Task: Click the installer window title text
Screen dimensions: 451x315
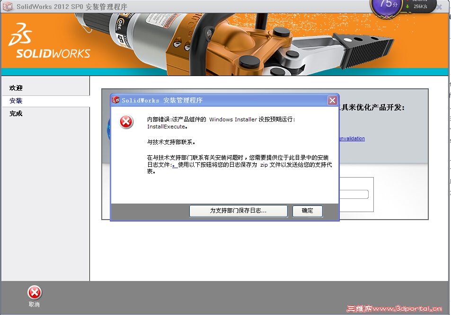Action: (x=72, y=7)
